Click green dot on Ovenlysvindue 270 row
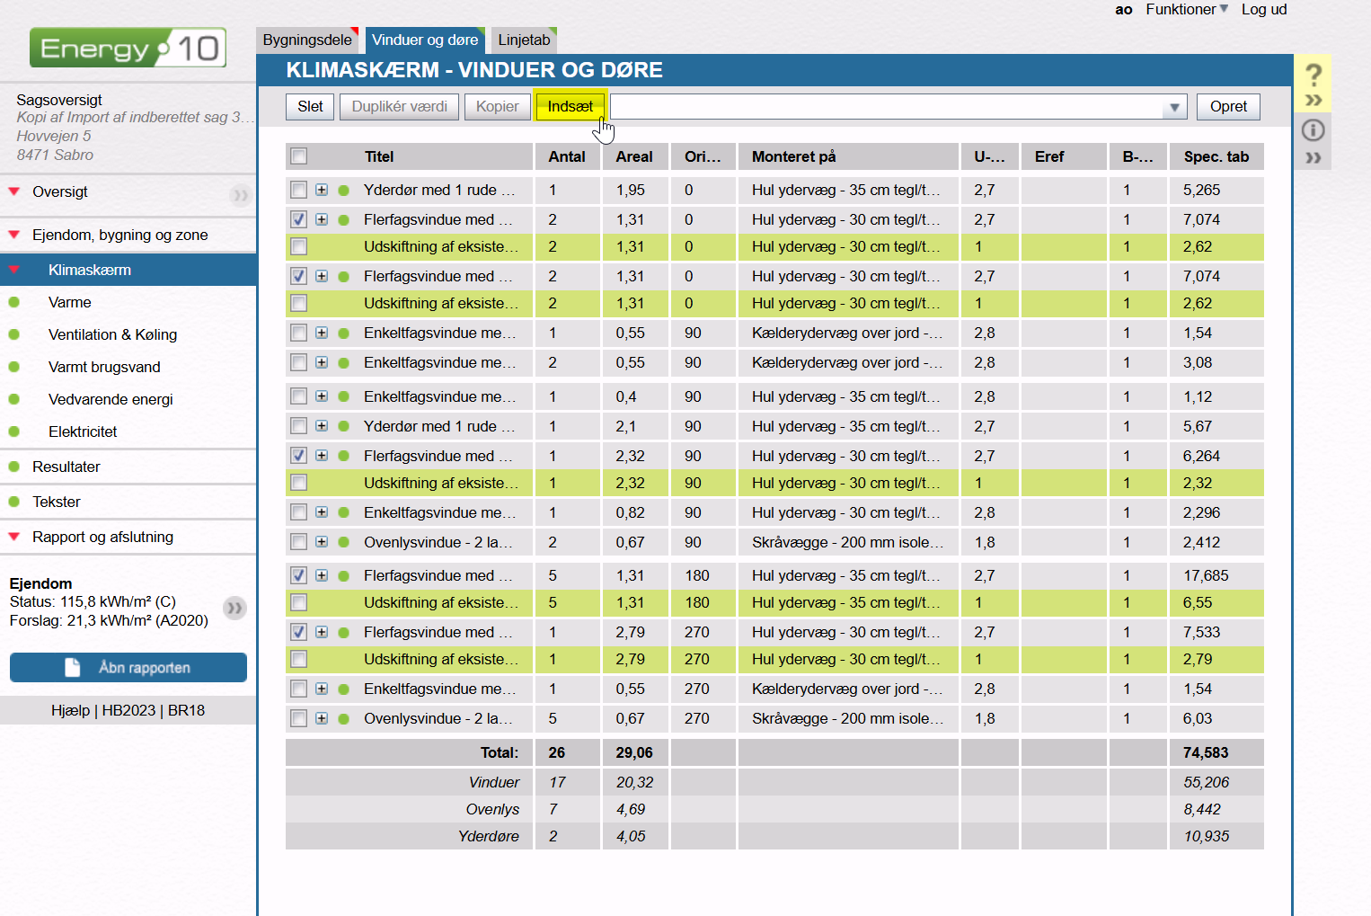Image resolution: width=1371 pixels, height=916 pixels. click(343, 719)
